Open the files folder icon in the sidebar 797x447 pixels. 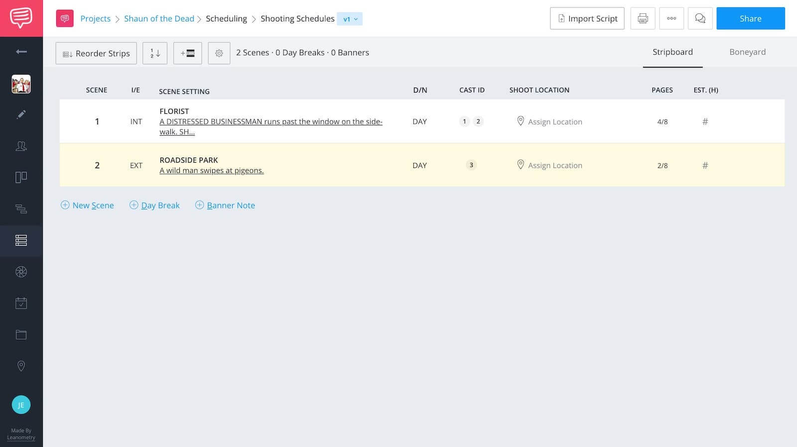(21, 335)
